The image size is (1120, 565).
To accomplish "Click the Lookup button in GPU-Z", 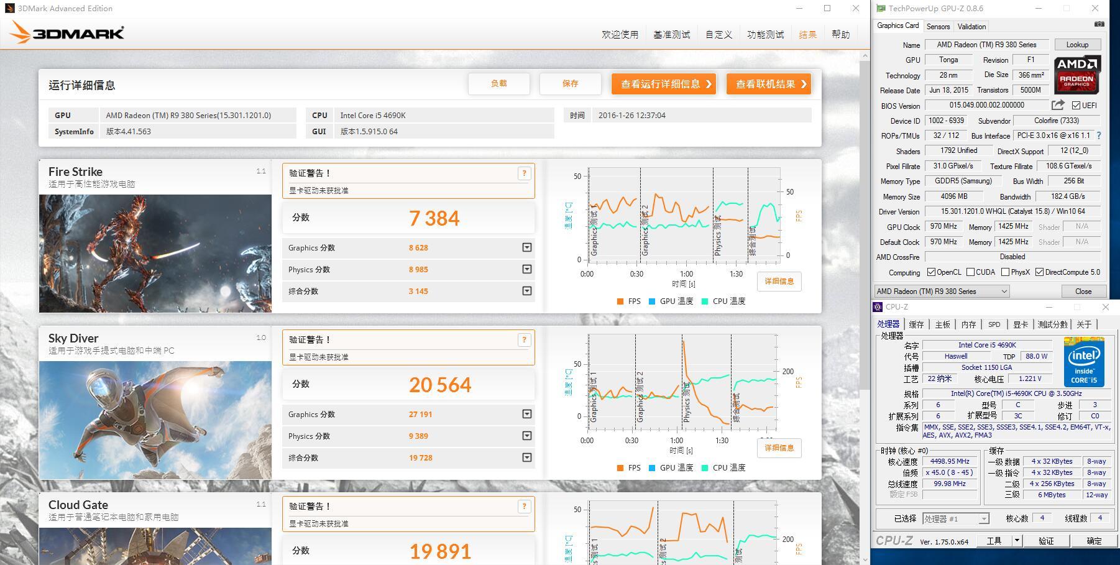I will pos(1077,44).
